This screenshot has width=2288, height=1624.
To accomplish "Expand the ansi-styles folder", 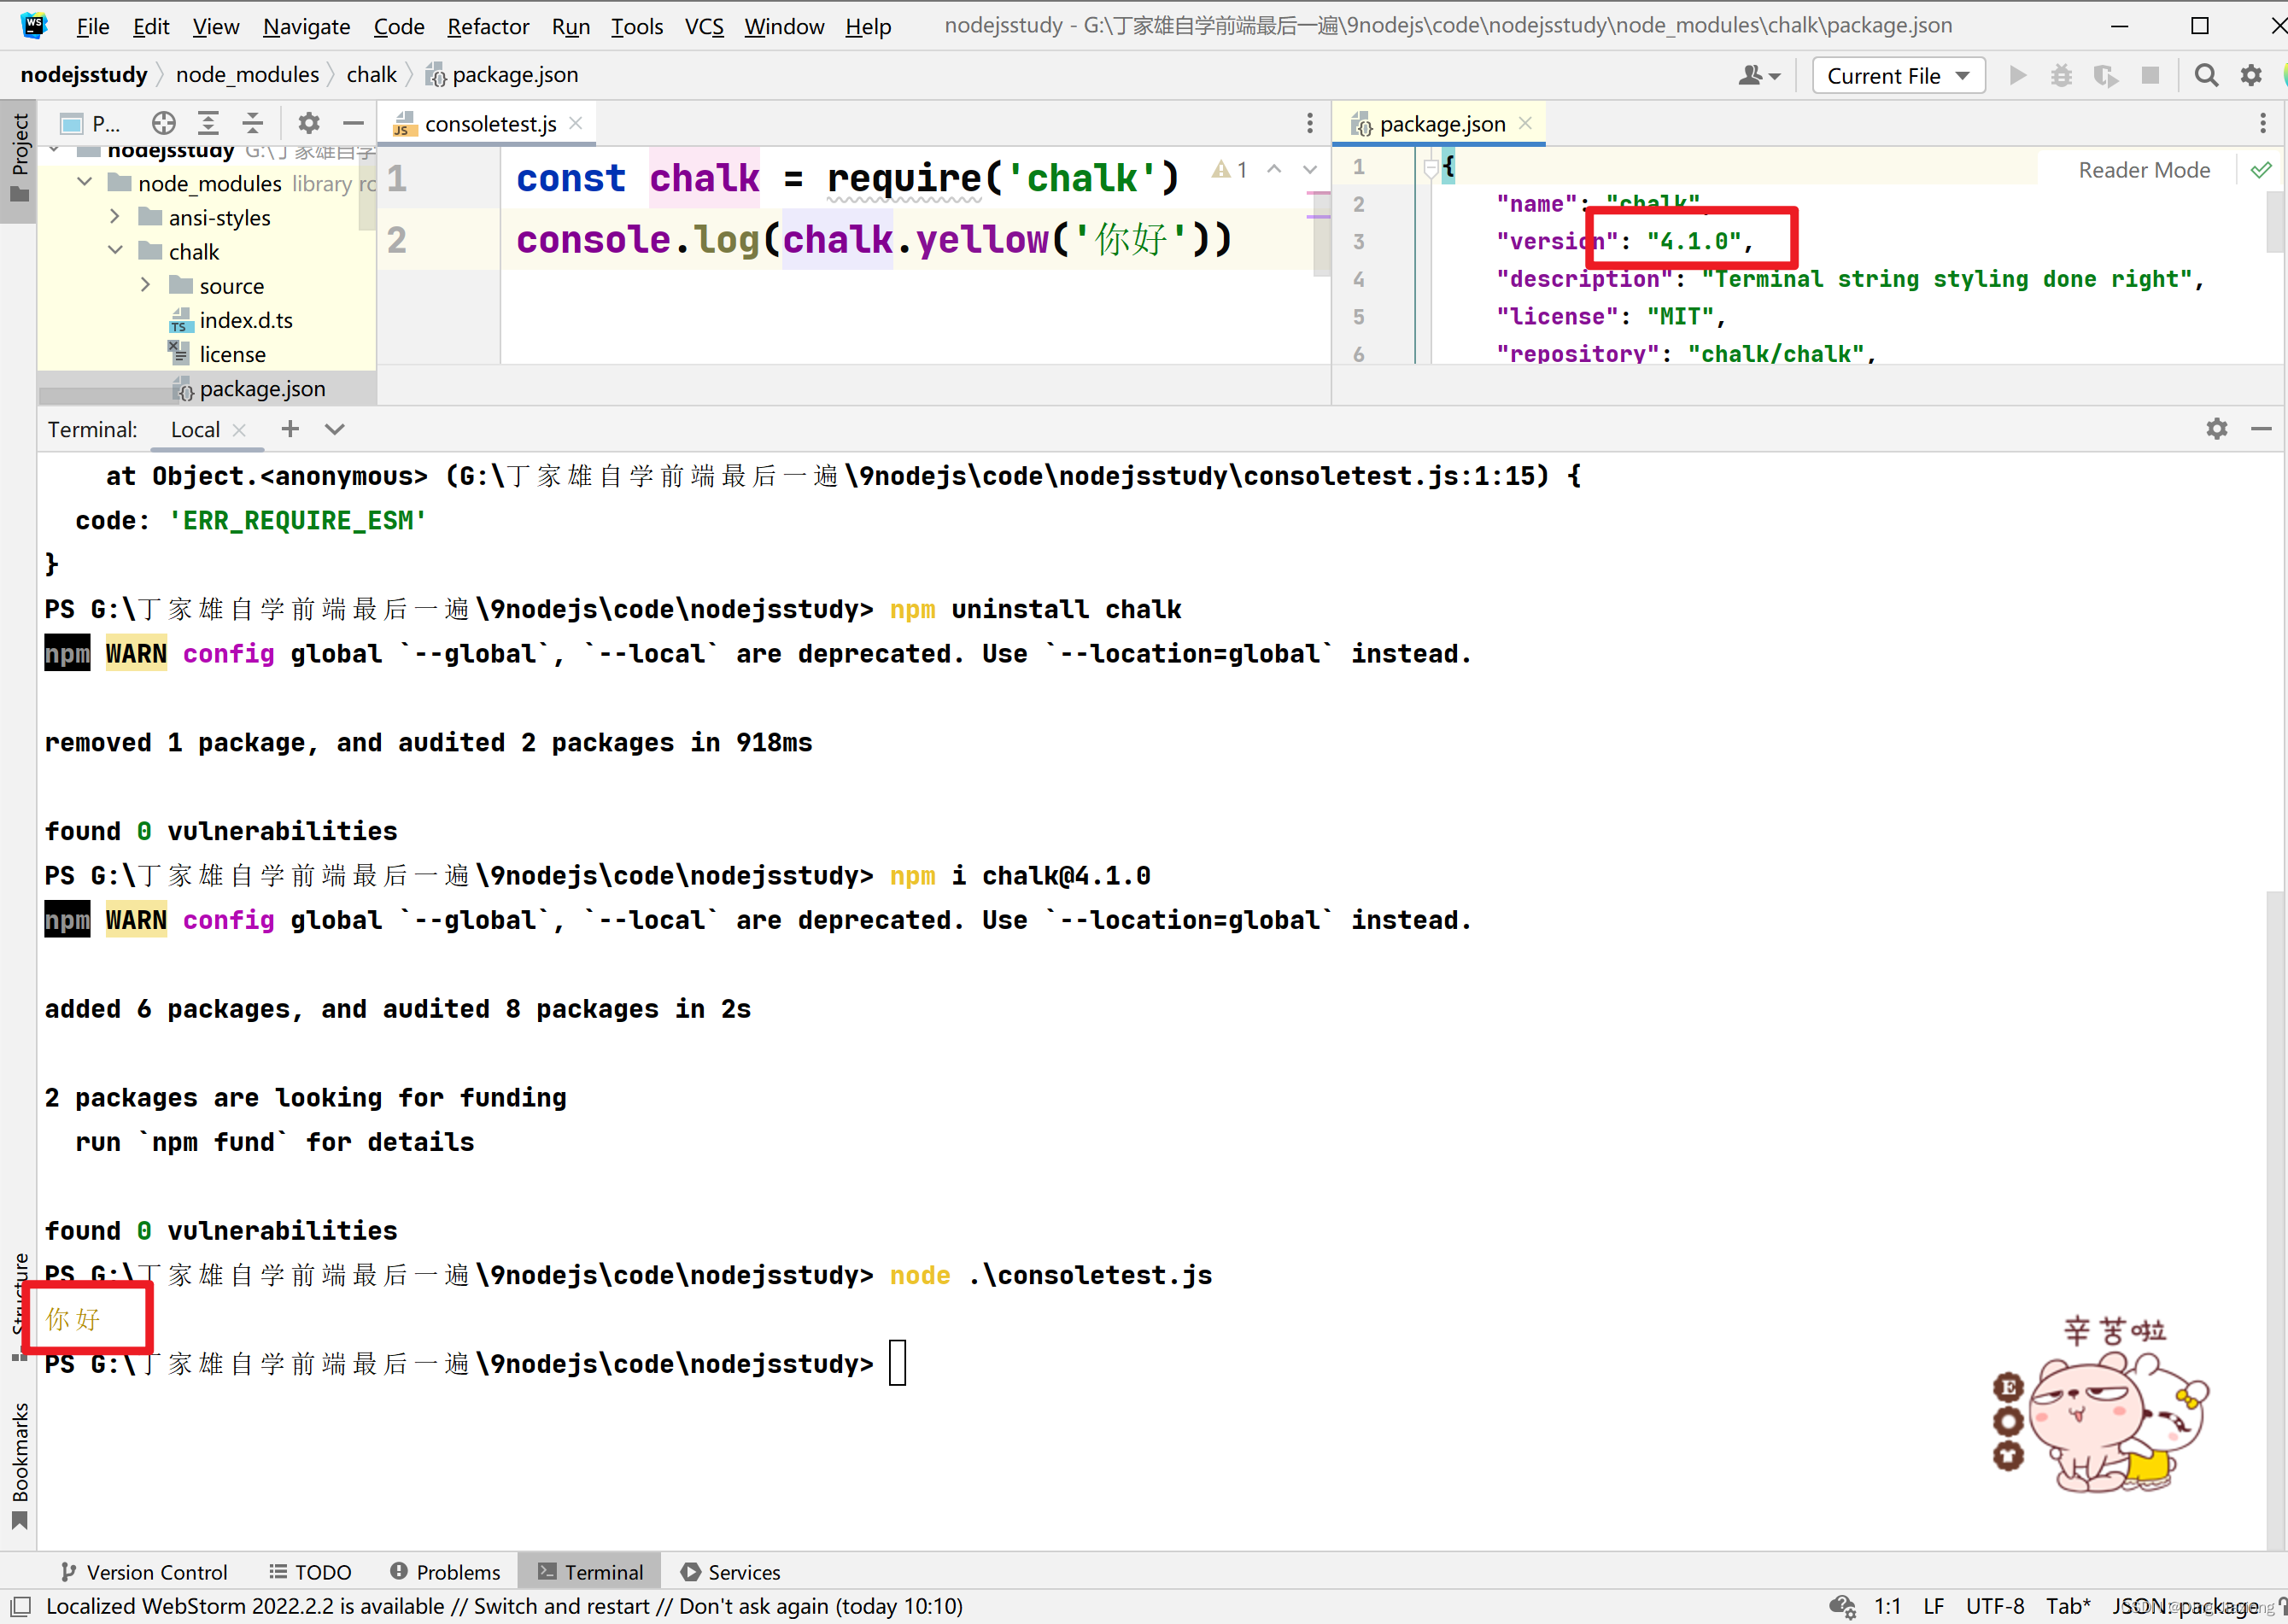I will tap(114, 217).
